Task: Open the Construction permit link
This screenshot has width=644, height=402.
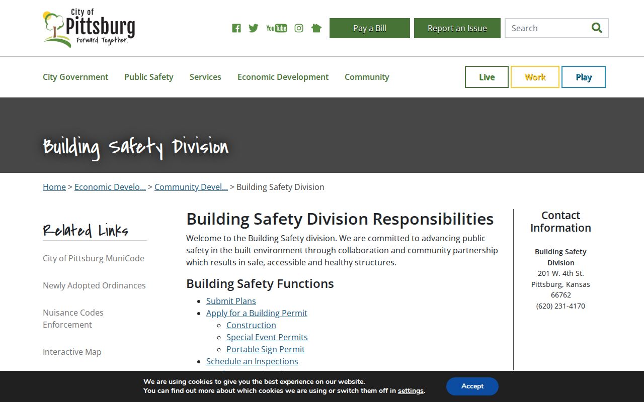Action: click(x=251, y=325)
